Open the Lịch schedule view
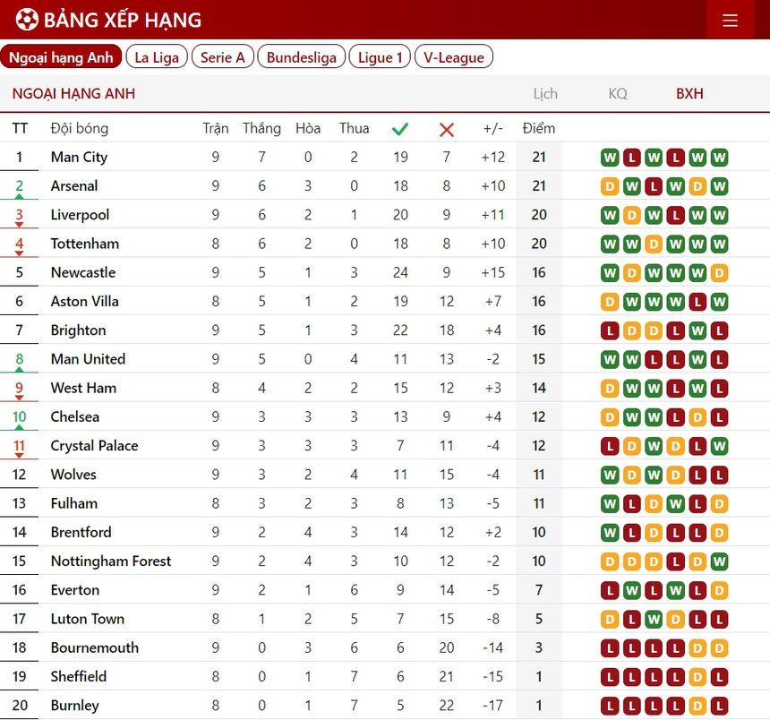The image size is (770, 720). (x=544, y=93)
